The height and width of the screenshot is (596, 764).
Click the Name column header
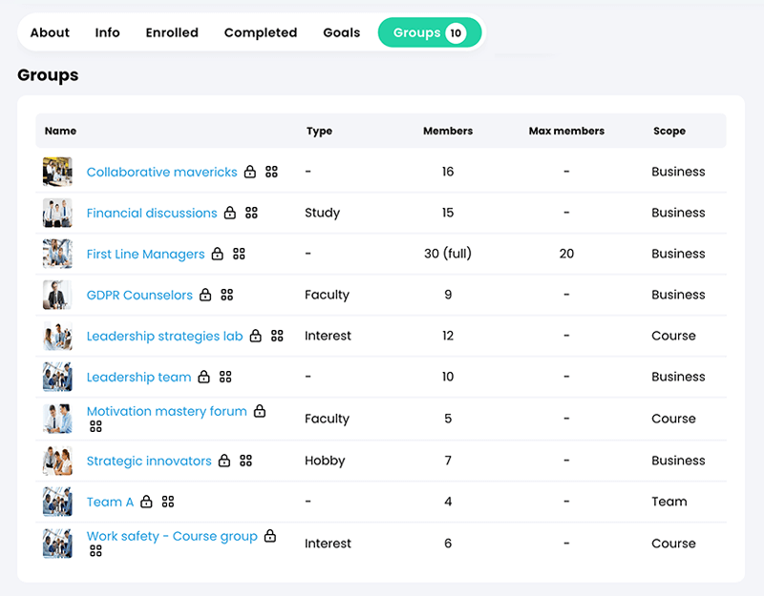tap(60, 132)
